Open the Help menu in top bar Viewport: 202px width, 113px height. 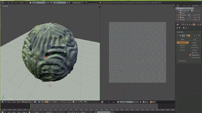27,3
